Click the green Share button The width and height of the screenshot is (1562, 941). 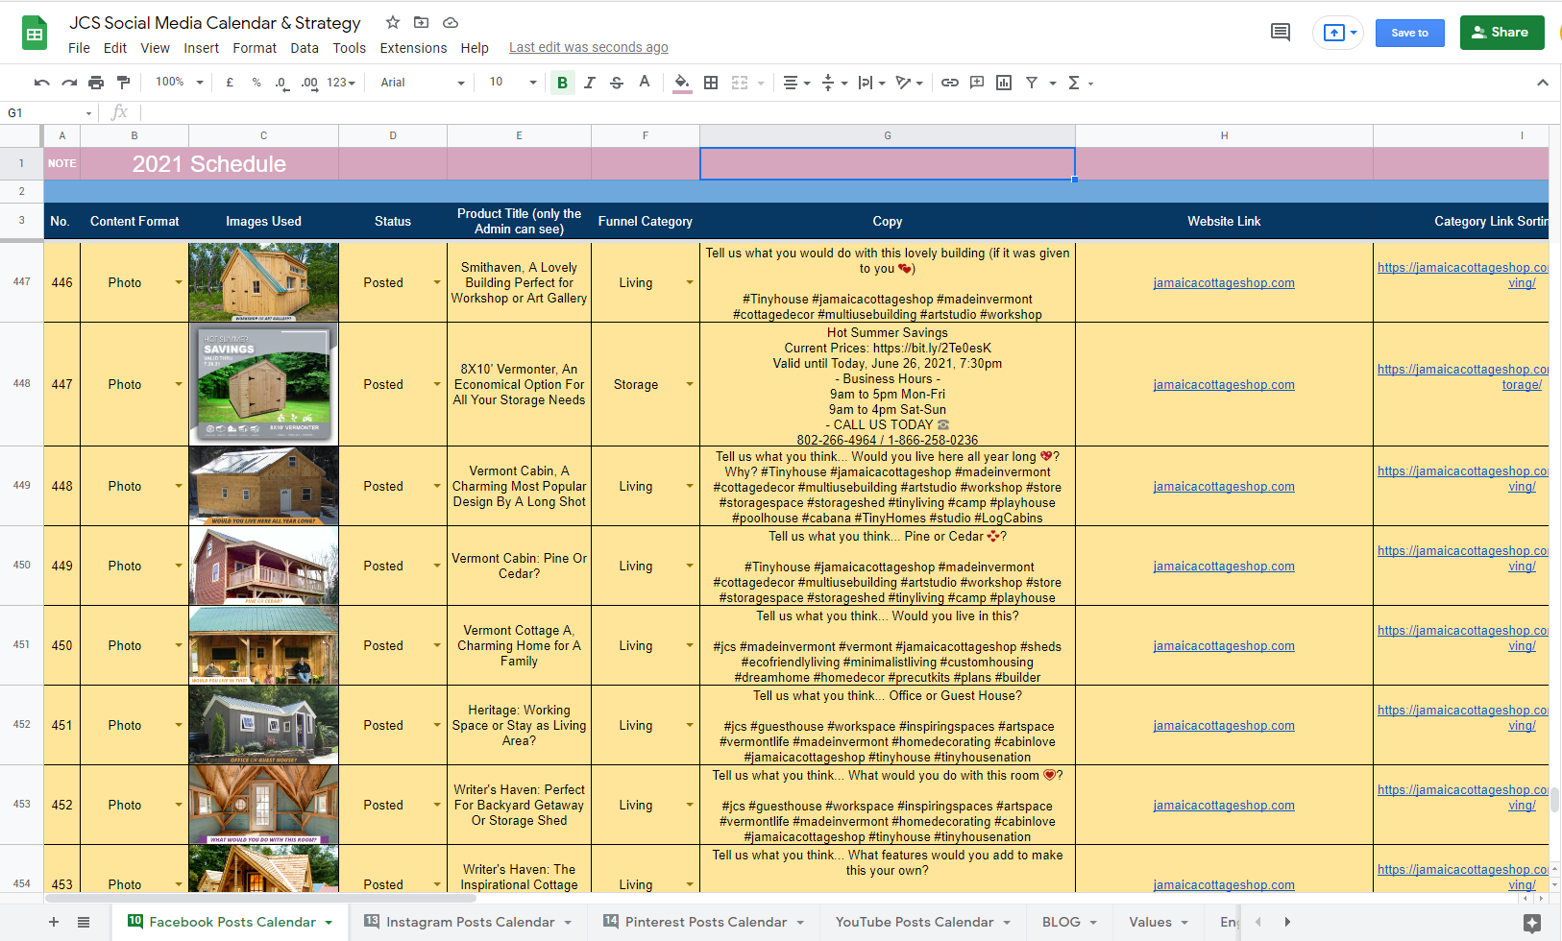pyautogui.click(x=1501, y=33)
